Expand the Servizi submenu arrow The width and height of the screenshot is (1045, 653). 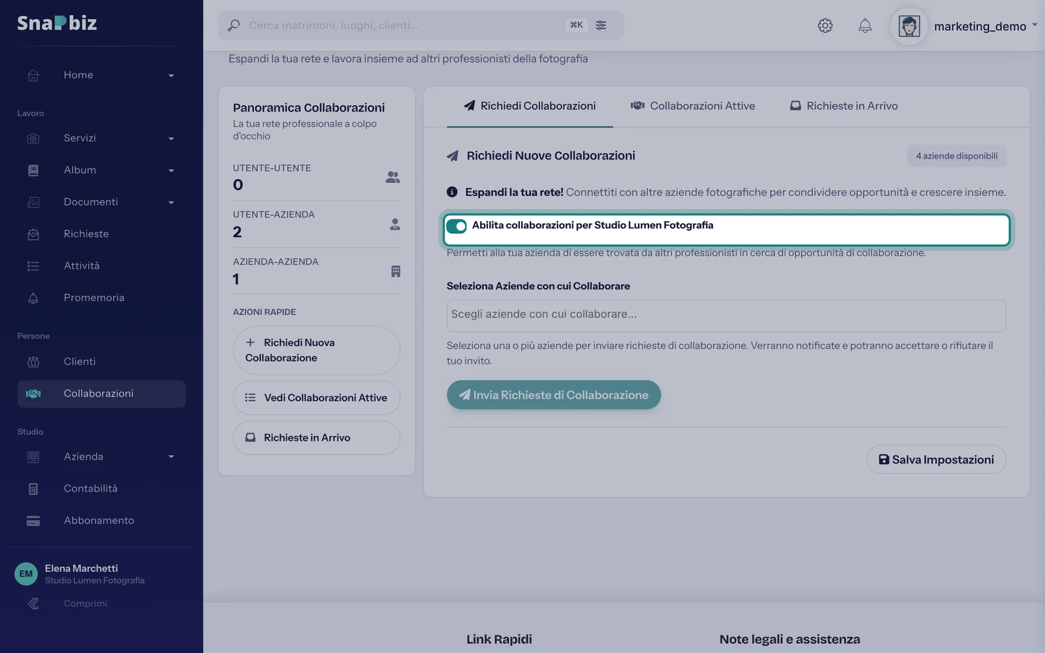pos(171,138)
